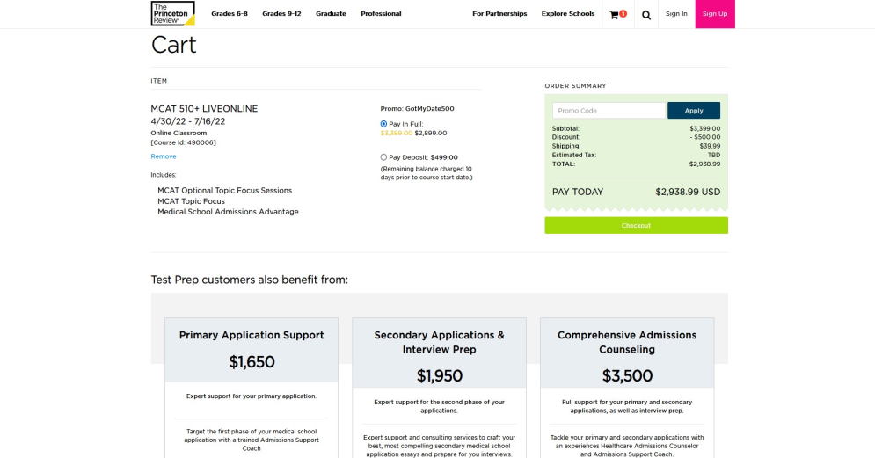Open the search magnifier icon
The height and width of the screenshot is (458, 875).
[646, 15]
